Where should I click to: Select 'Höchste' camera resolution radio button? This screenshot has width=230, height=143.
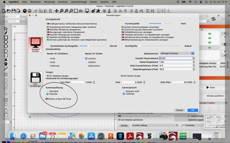pos(47,94)
